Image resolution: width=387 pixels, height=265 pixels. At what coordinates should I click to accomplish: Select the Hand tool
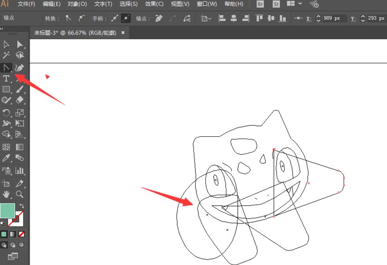coord(6,194)
